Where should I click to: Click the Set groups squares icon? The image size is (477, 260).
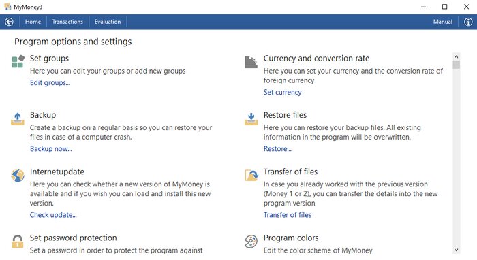[x=18, y=61]
